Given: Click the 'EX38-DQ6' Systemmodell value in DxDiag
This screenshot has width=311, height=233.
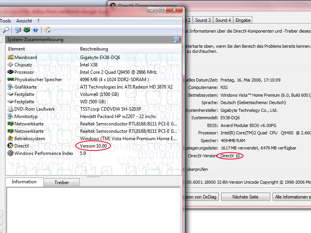Looking at the screenshot, I should (230, 118).
